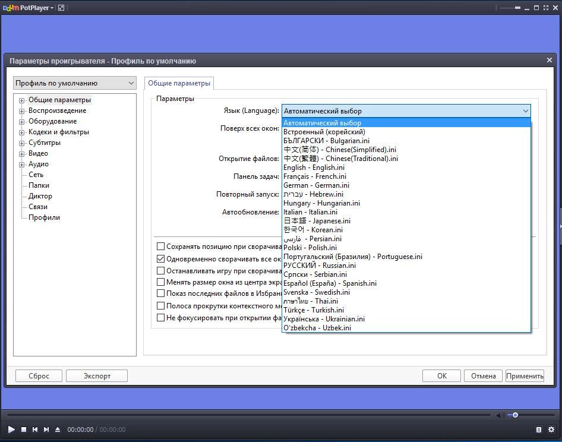Expand the 'Воспроизведение' tree node
The height and width of the screenshot is (442, 562).
(x=21, y=111)
